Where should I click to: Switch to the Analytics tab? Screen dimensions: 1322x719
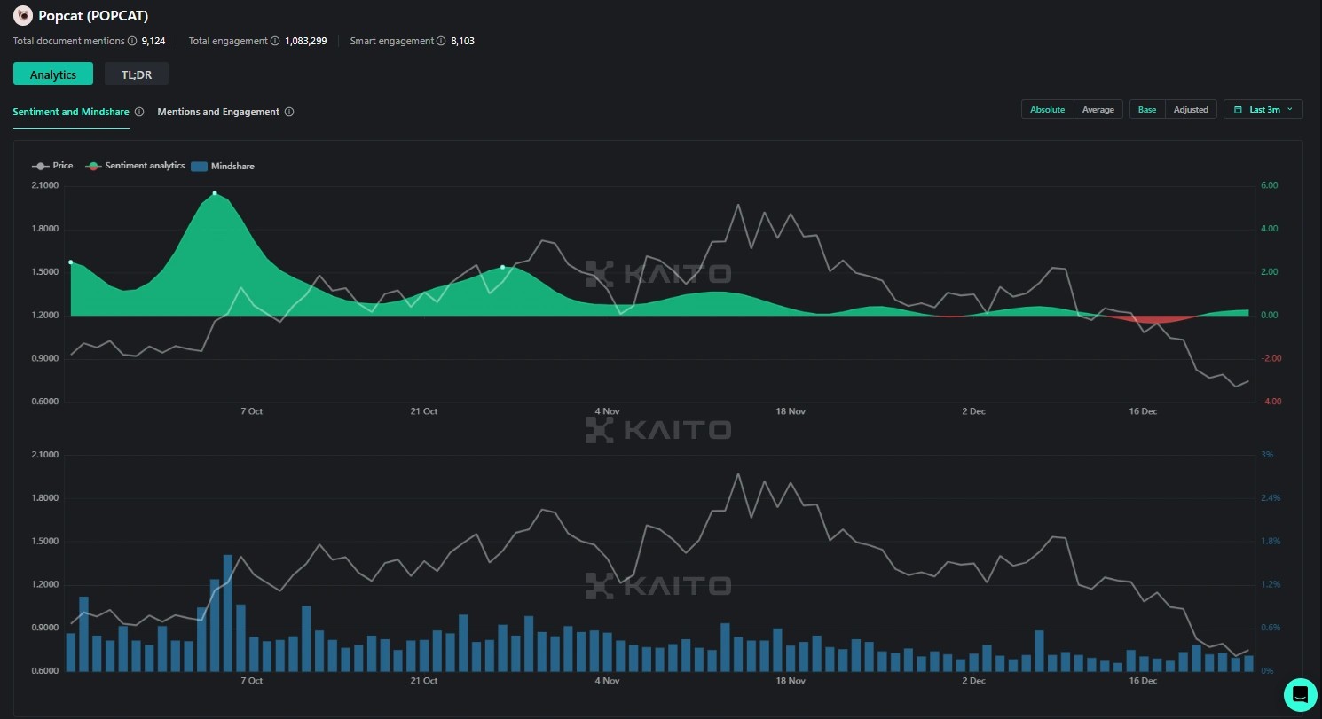point(53,74)
